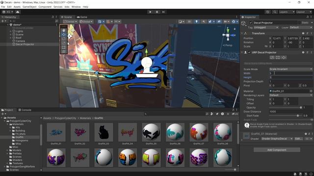Open the GameObject menu
Image resolution: width=314 pixels, height=176 pixels.
tap(29, 7)
